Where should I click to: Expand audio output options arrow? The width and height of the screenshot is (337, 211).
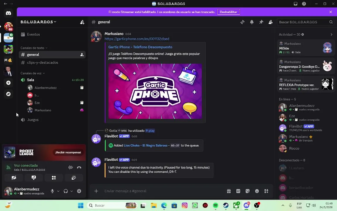pos(72,191)
